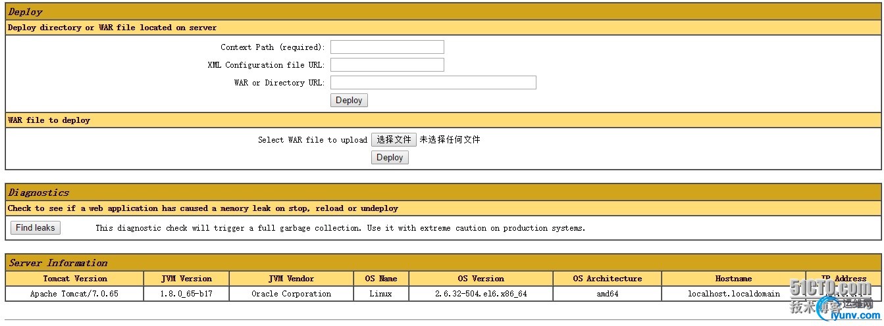884x326 pixels.
Task: Click the 'Oracle Corporation' cell
Action: [x=292, y=294]
